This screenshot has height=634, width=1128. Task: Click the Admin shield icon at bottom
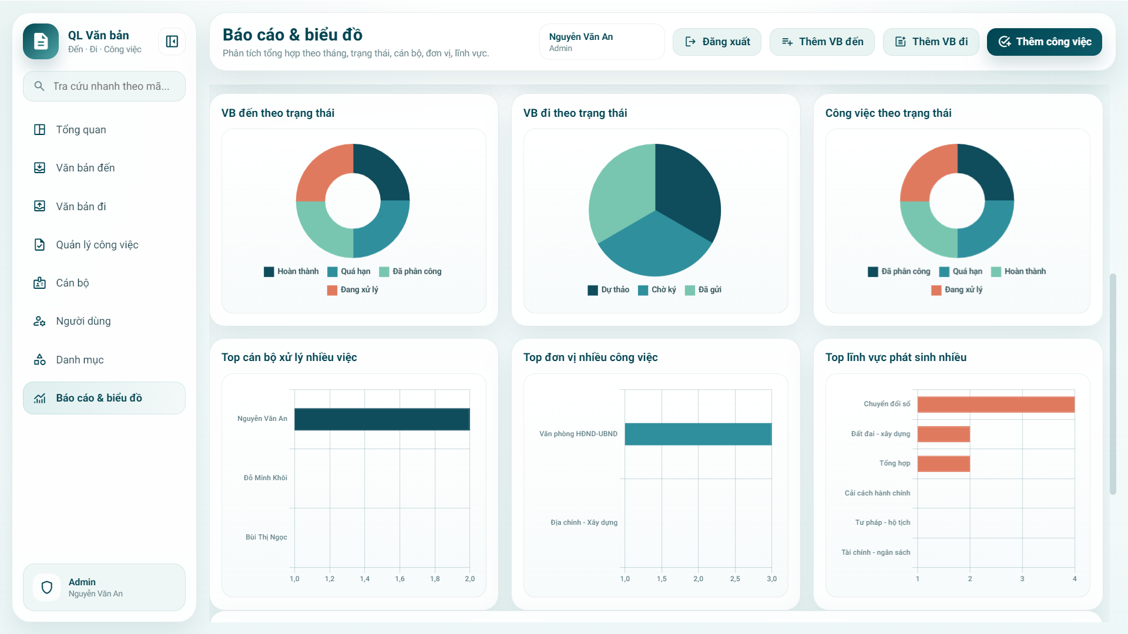click(47, 588)
